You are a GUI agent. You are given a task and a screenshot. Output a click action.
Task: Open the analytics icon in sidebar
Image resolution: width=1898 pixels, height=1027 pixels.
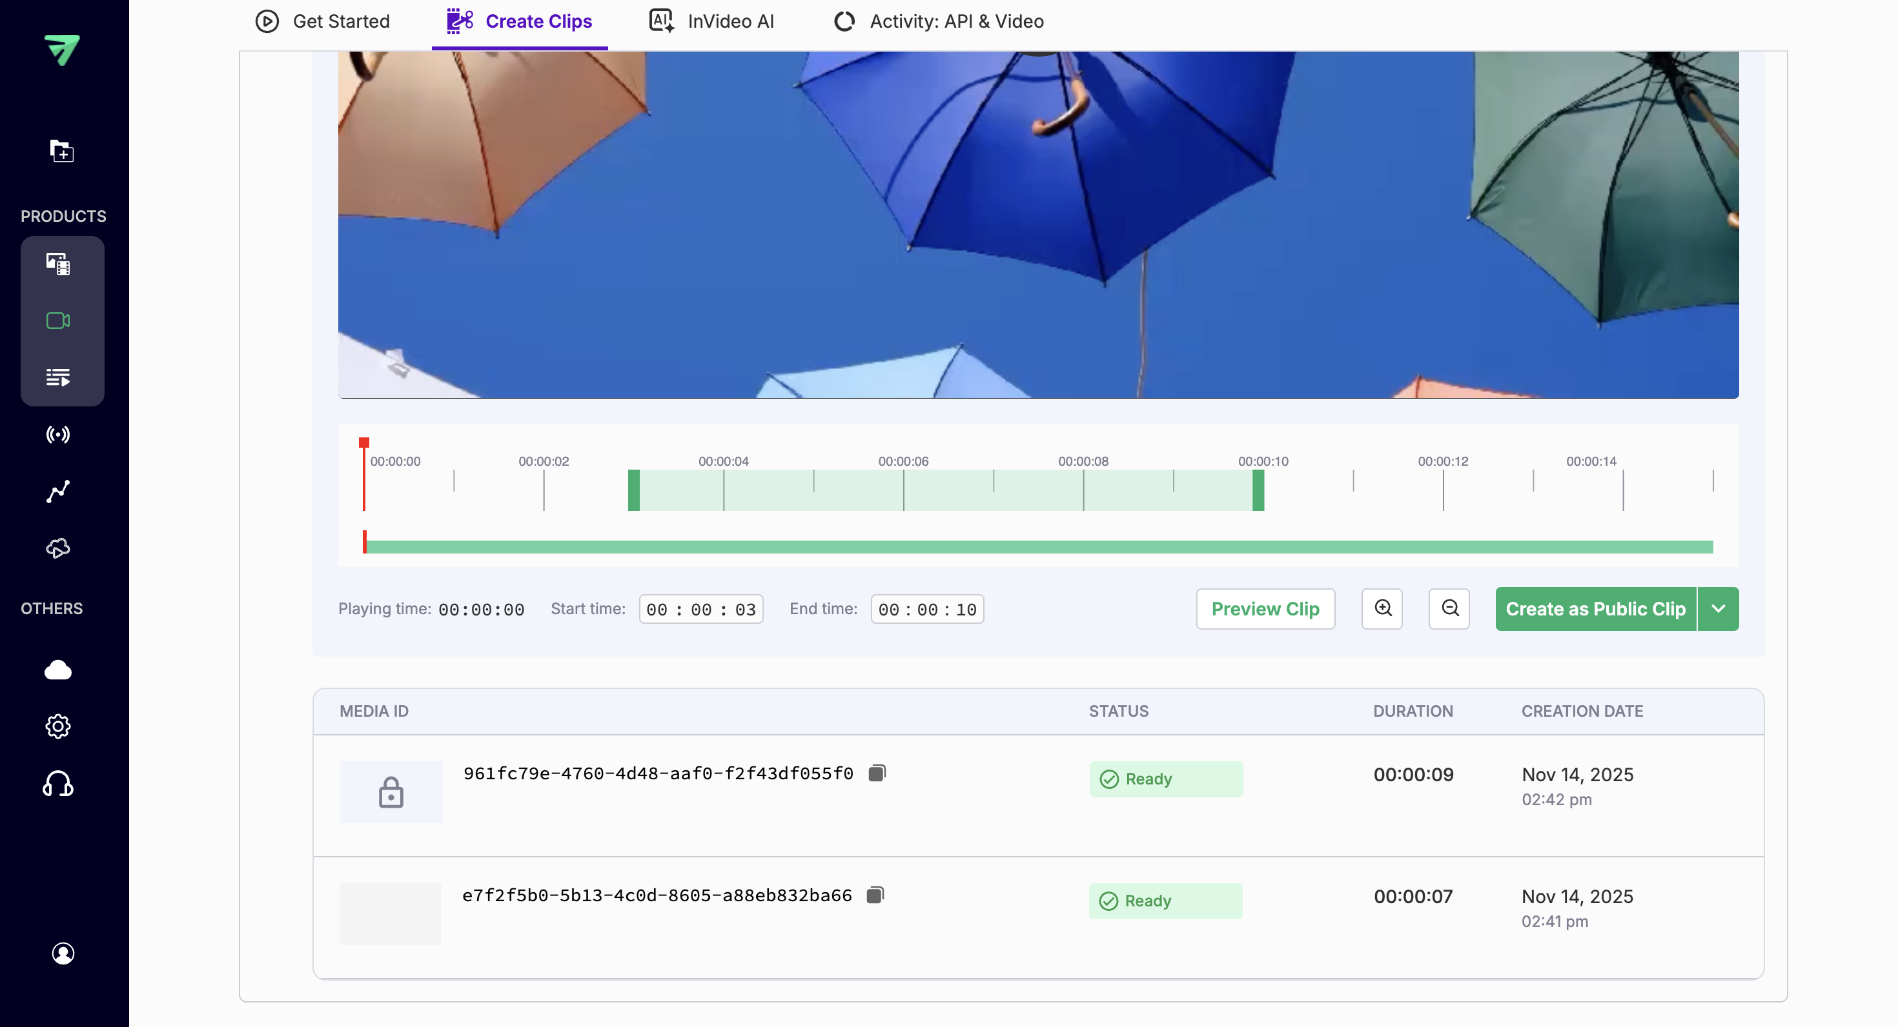click(x=57, y=491)
